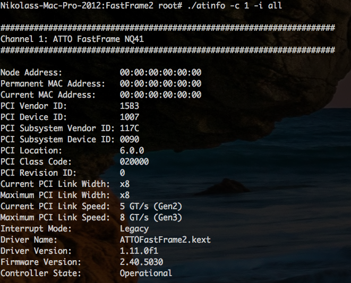Click the 'PCI Class Code:' label

coord(36,162)
